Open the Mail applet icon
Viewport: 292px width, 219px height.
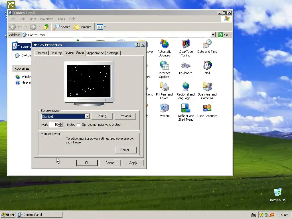(x=207, y=66)
